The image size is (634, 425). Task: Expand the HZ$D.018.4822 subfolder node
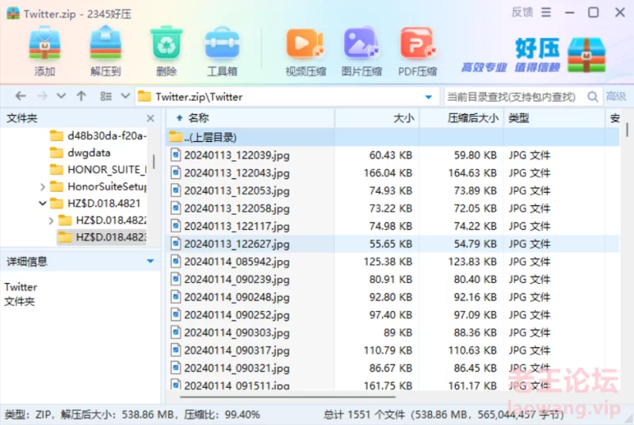pyautogui.click(x=51, y=220)
